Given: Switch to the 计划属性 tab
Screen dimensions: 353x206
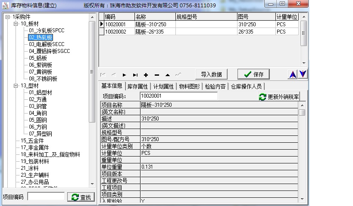Looking at the screenshot, I should 163,86.
